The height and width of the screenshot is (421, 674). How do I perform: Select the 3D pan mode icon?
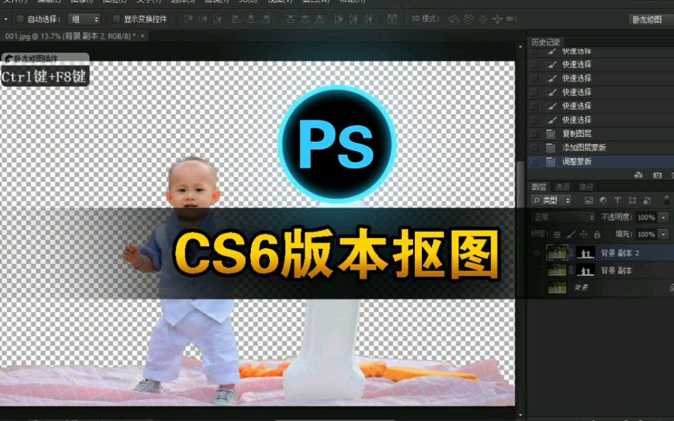[483, 19]
